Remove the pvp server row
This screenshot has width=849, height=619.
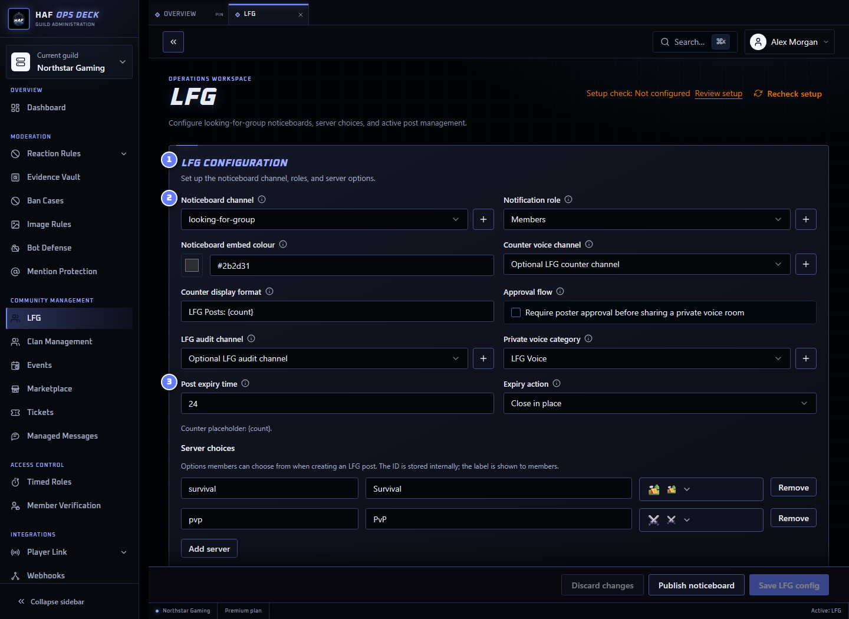[x=794, y=518]
